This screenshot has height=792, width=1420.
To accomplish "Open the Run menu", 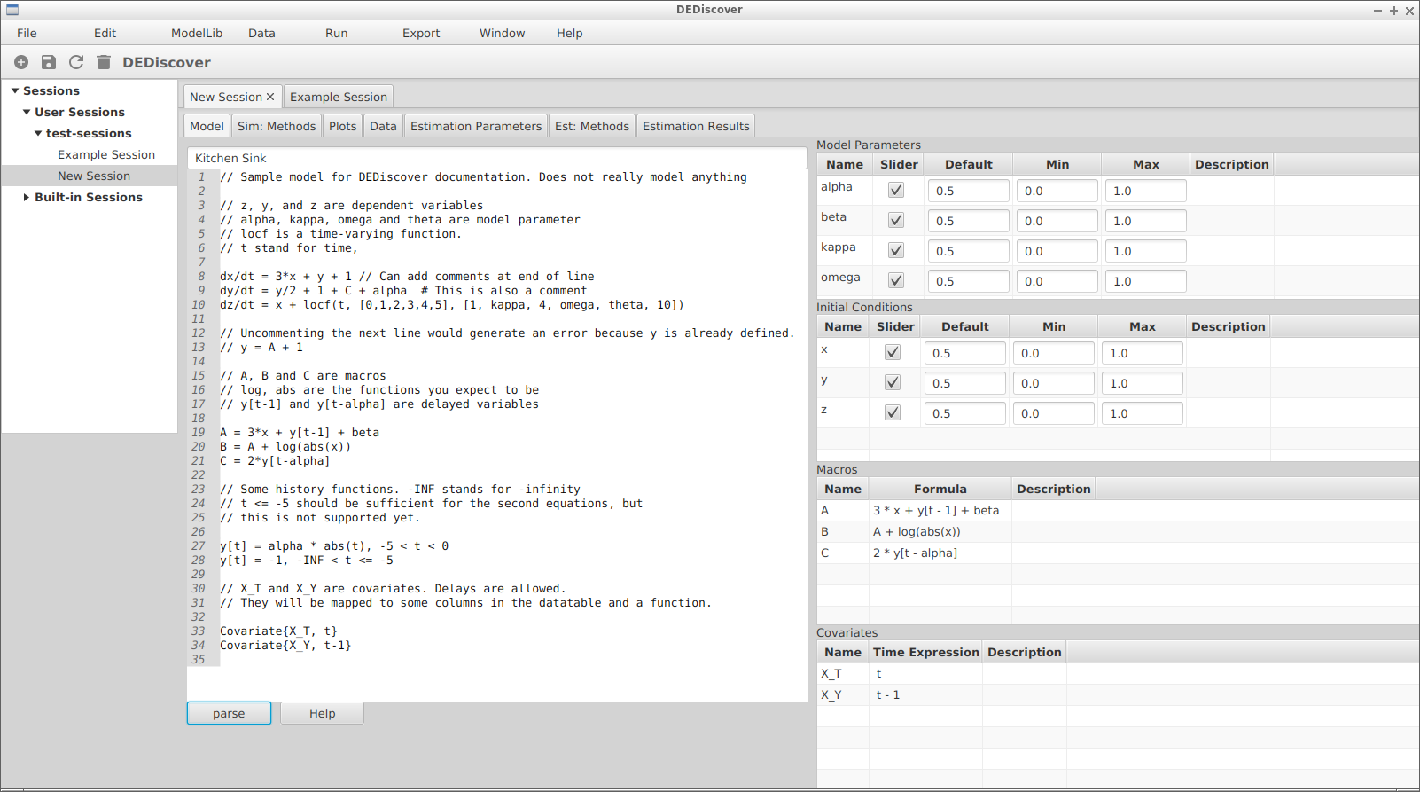I will pyautogui.click(x=336, y=33).
